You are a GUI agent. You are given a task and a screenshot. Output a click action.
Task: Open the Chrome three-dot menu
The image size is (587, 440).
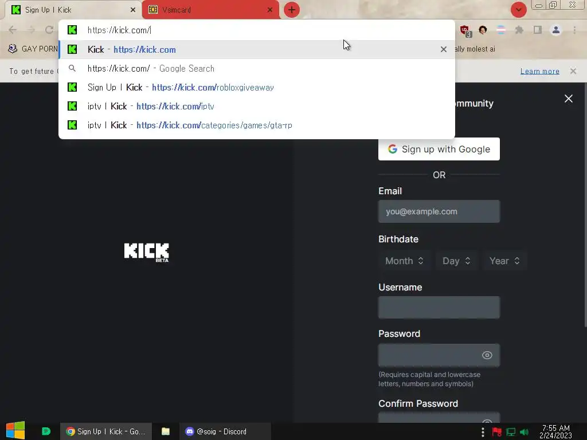coord(574,30)
